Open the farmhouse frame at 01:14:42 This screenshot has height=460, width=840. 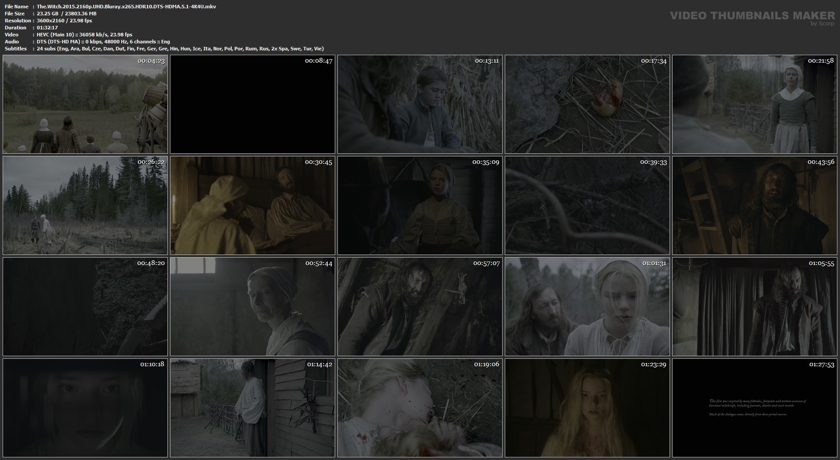(x=252, y=408)
